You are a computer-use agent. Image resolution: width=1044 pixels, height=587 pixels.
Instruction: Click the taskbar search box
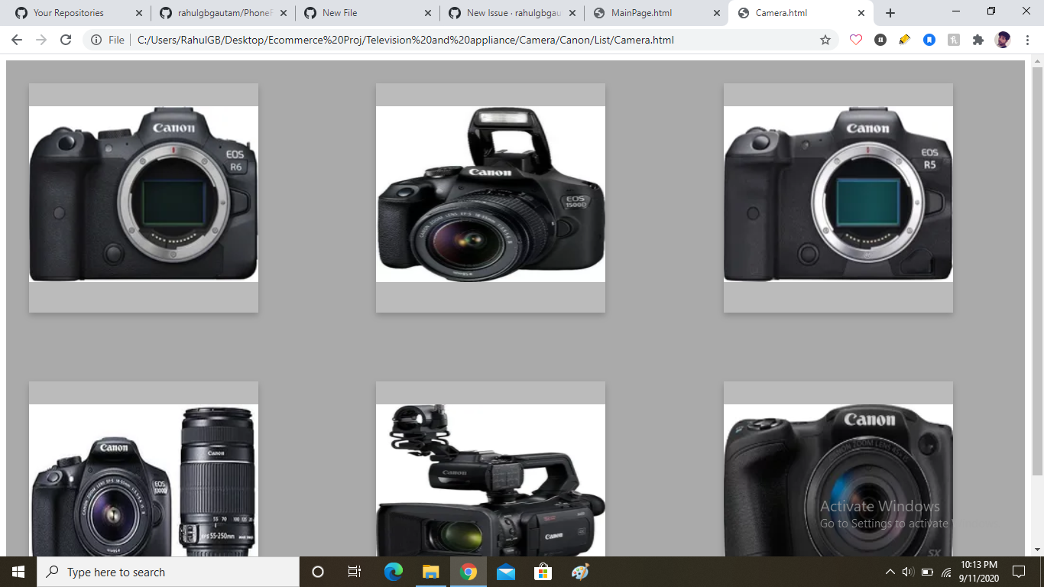point(168,572)
